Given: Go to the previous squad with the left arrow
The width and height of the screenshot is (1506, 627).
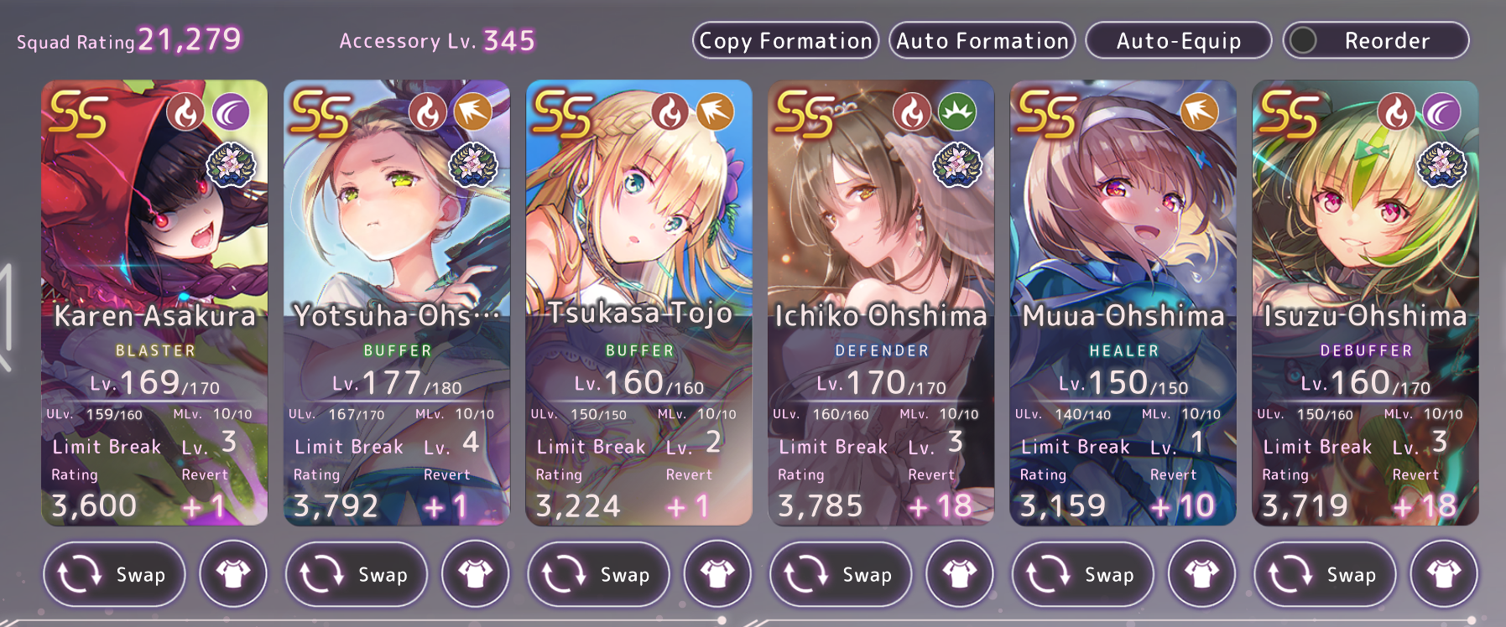Looking at the screenshot, I should click(7, 317).
